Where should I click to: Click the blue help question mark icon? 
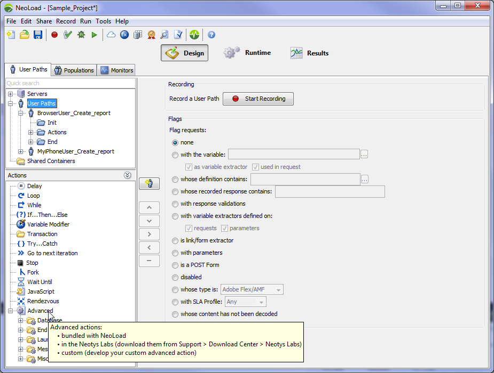coord(211,35)
